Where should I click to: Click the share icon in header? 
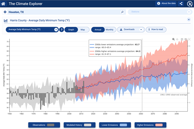pos(181,4)
